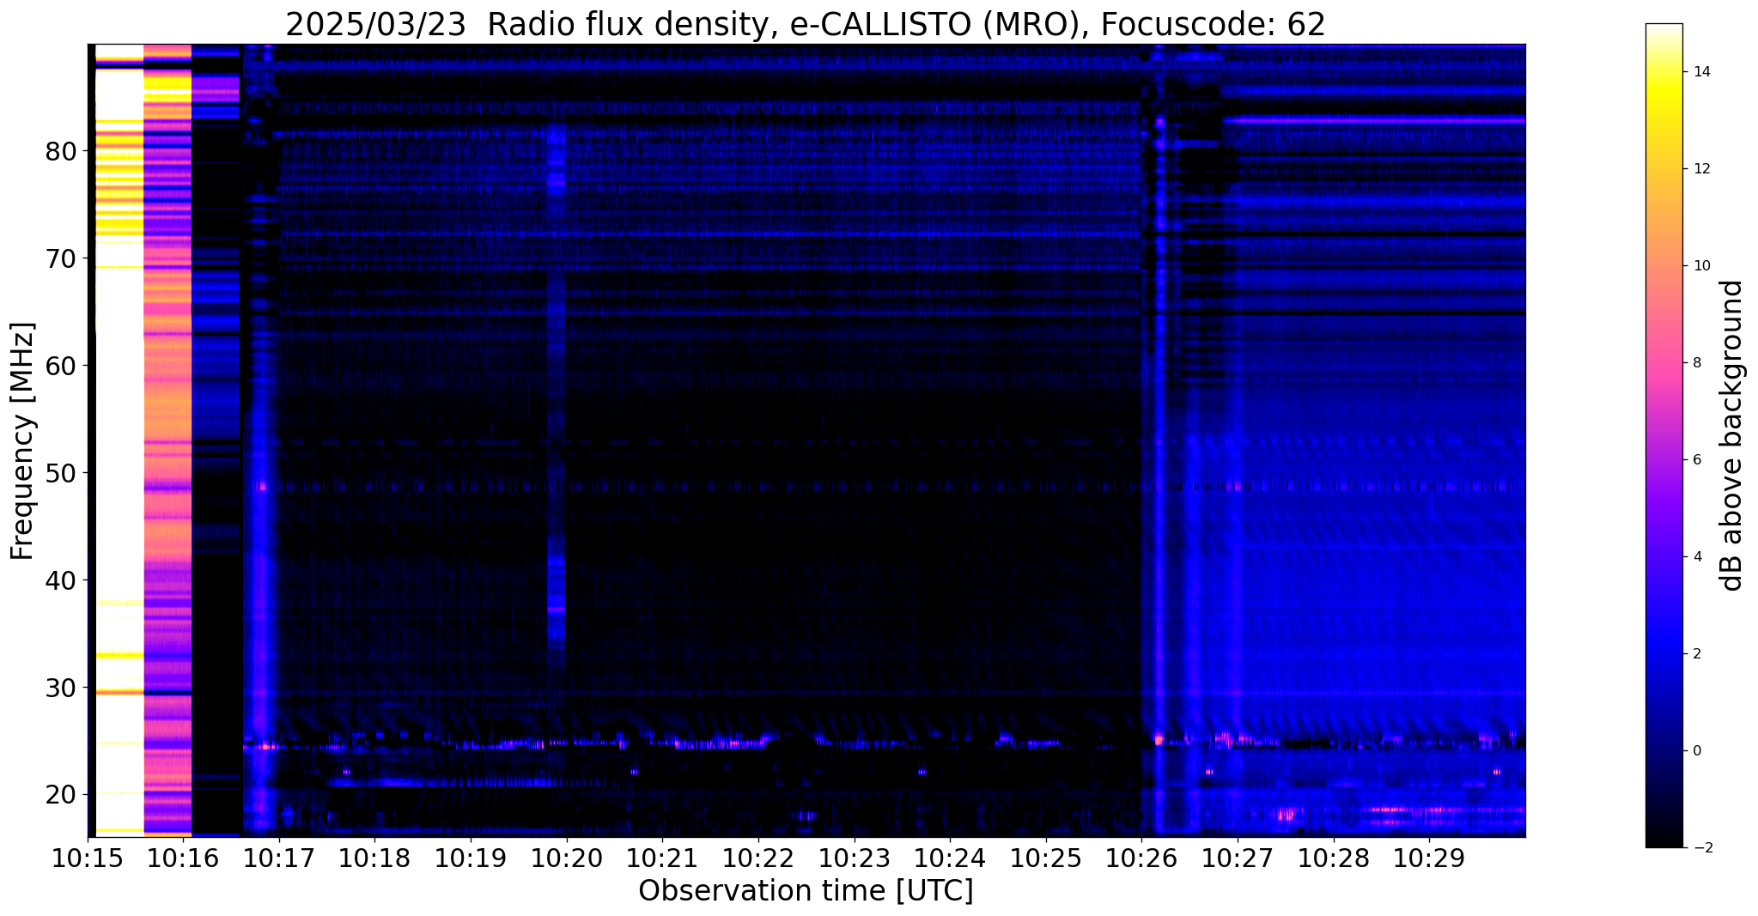Click the 30 MHz frequency tick label
The image size is (1758, 916).
pyautogui.click(x=61, y=688)
